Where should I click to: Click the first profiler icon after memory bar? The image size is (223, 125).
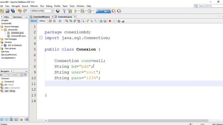click(x=114, y=11)
